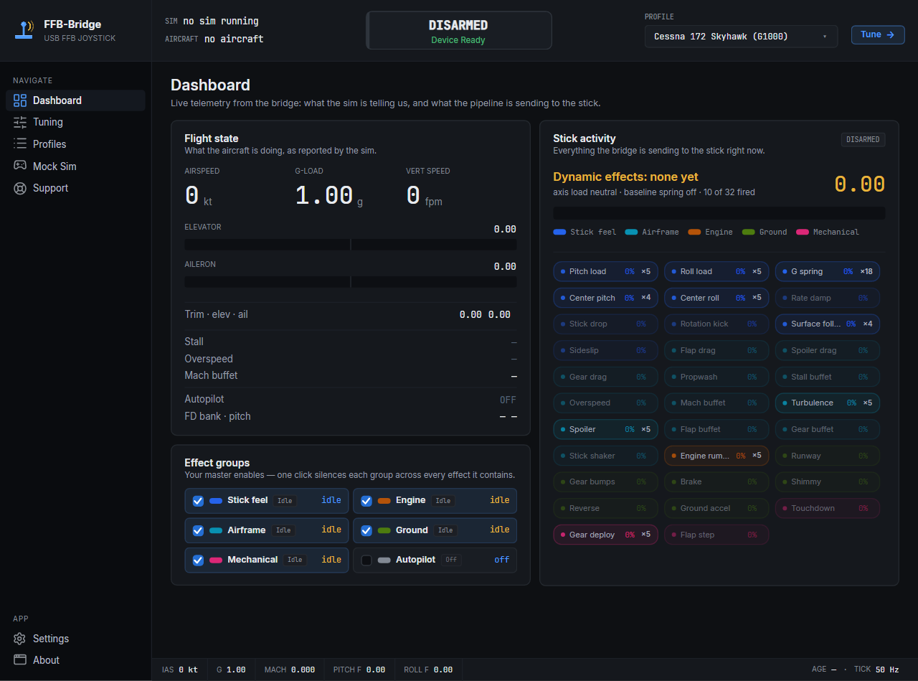The width and height of the screenshot is (918, 681).
Task: Click the Support lifebuoy icon
Action: [x=20, y=188]
